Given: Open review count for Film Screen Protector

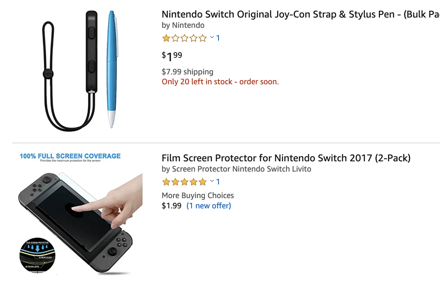Looking at the screenshot, I should coord(218,182).
